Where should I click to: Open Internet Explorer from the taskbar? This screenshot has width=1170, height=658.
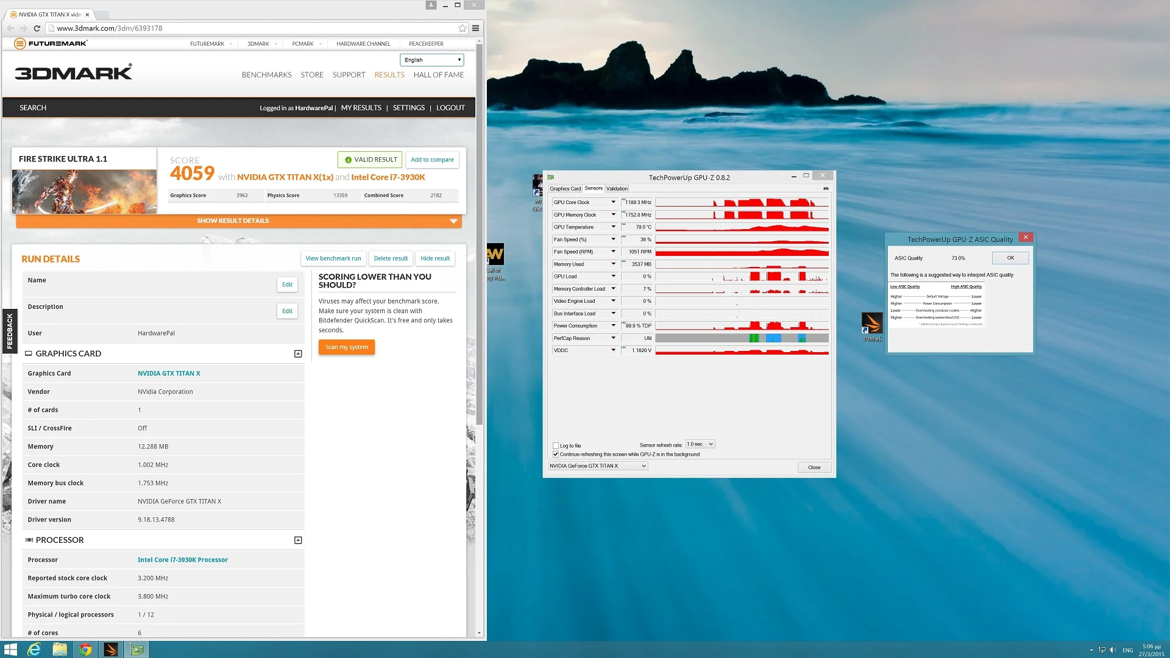pyautogui.click(x=34, y=649)
